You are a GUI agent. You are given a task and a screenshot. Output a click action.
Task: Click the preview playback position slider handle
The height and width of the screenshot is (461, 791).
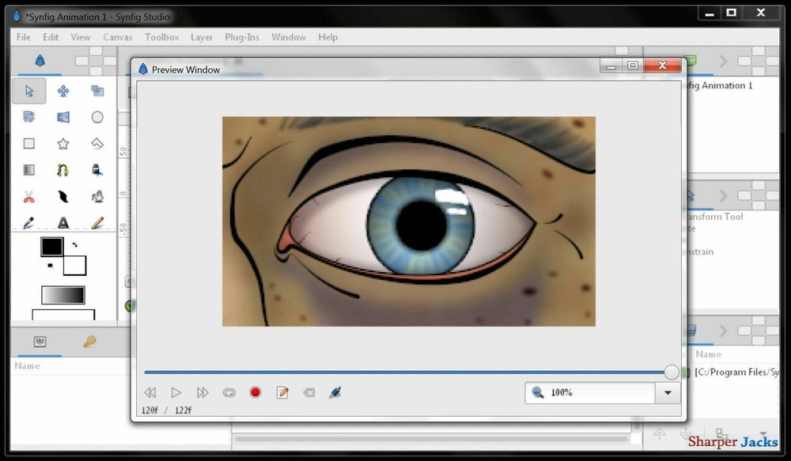click(x=672, y=372)
